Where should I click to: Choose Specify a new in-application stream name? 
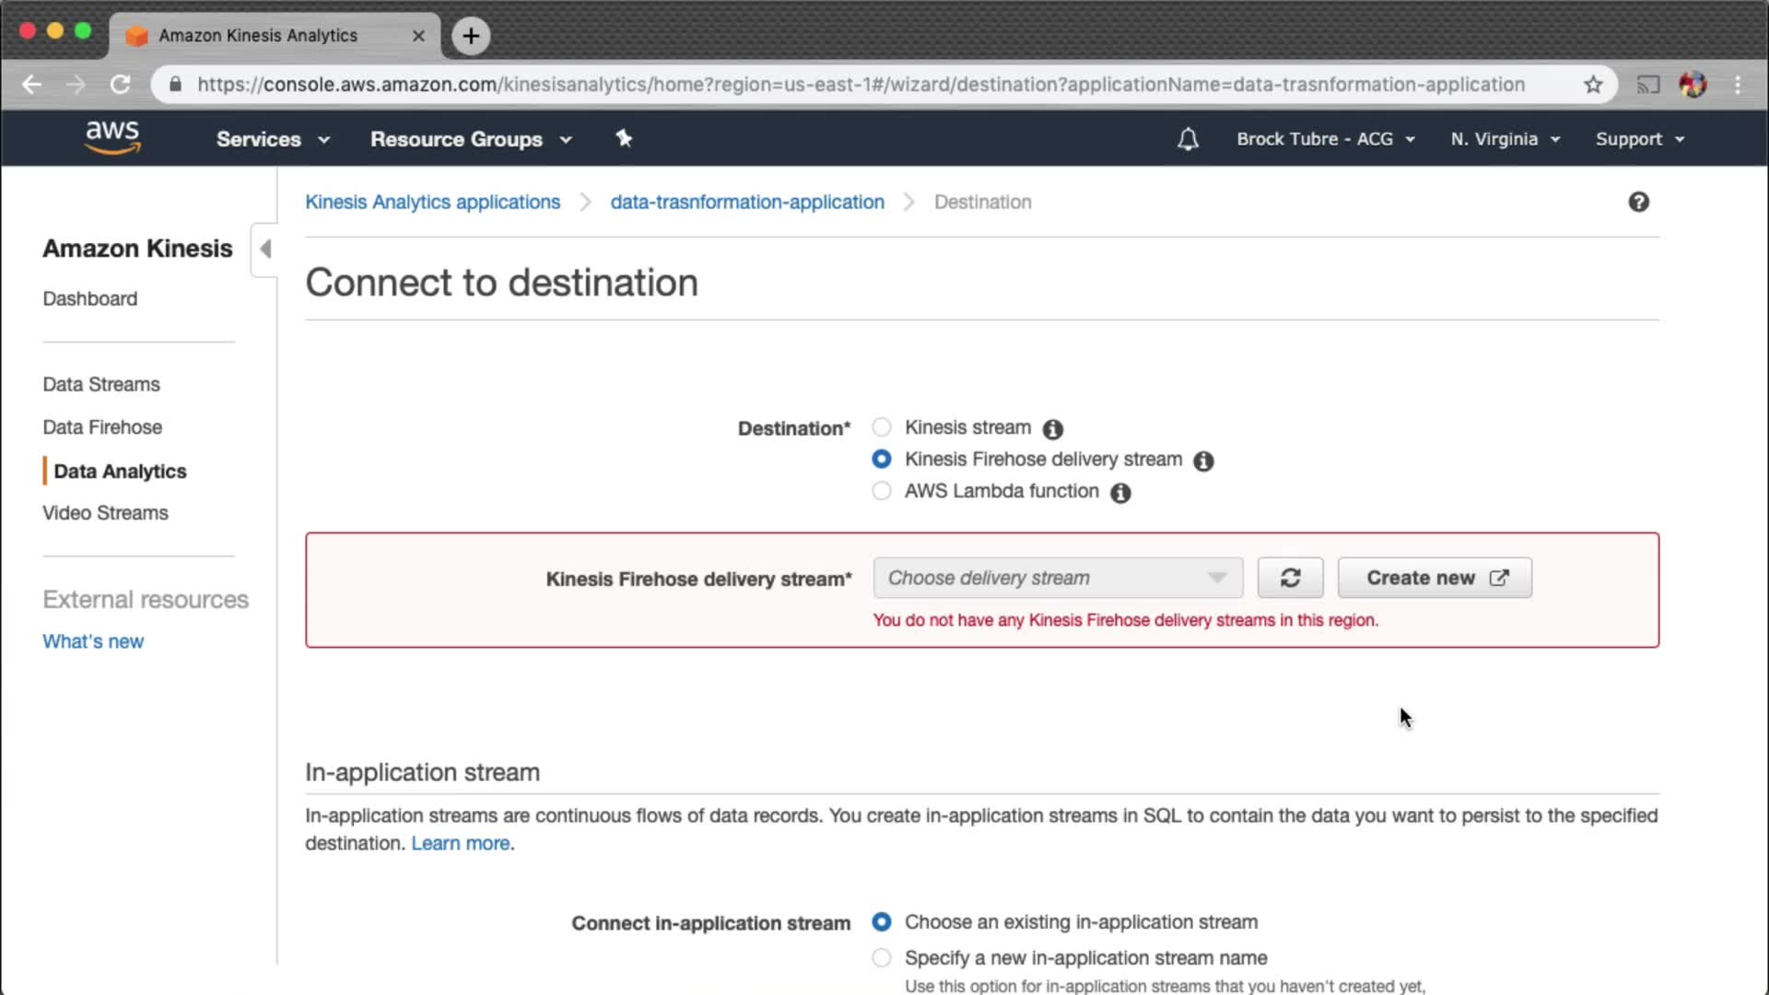point(882,958)
